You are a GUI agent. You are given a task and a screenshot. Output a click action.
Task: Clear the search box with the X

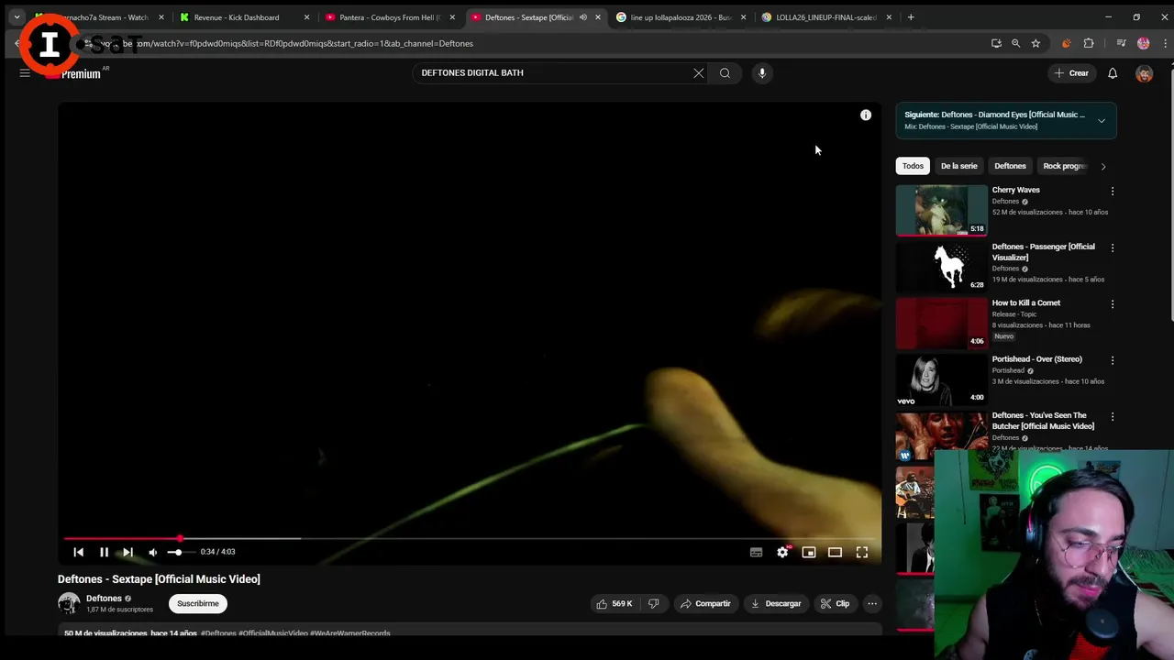[699, 73]
